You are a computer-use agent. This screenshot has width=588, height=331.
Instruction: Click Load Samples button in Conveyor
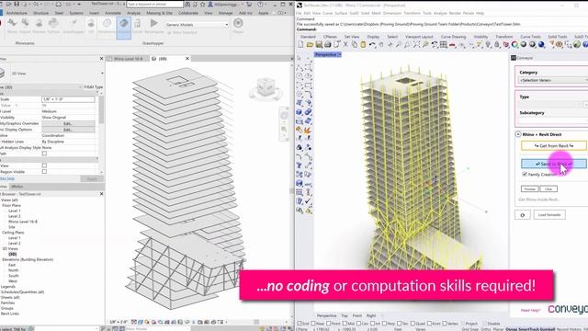549,214
